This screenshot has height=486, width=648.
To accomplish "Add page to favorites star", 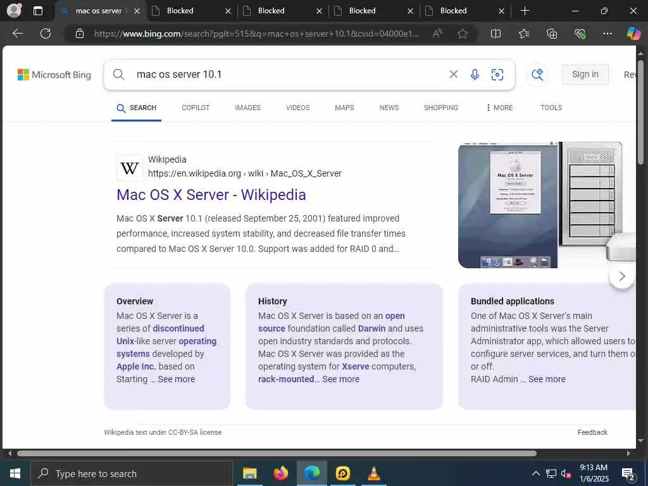I will pos(463,34).
